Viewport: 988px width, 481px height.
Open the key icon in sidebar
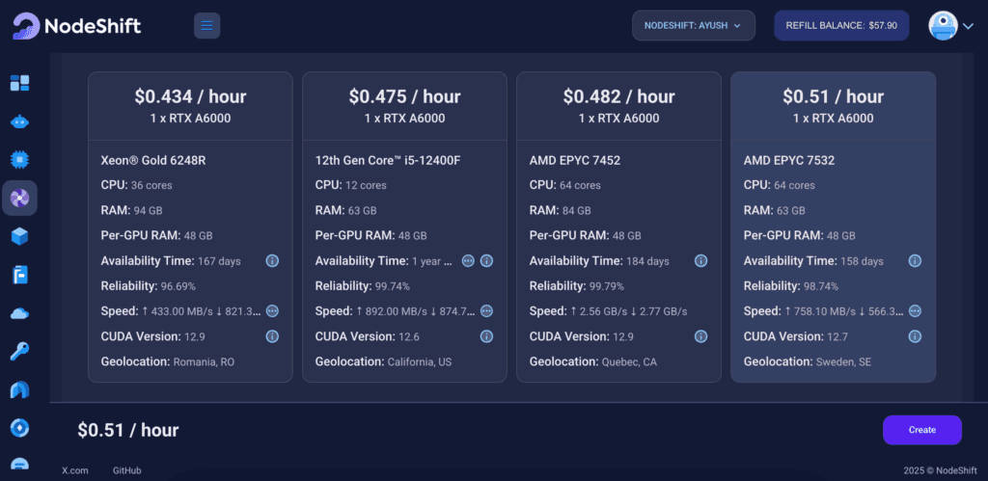tap(19, 351)
